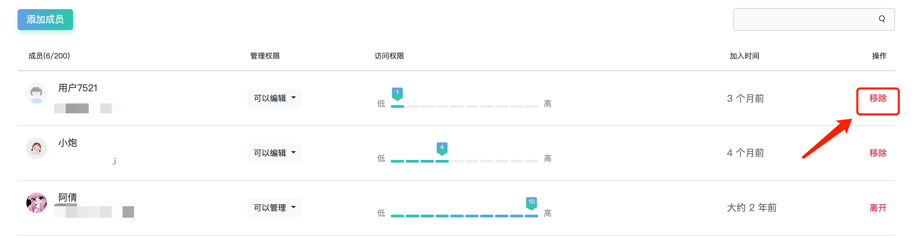The image size is (914, 238).
Task: Click the 用户7521 member name
Action: tap(78, 88)
